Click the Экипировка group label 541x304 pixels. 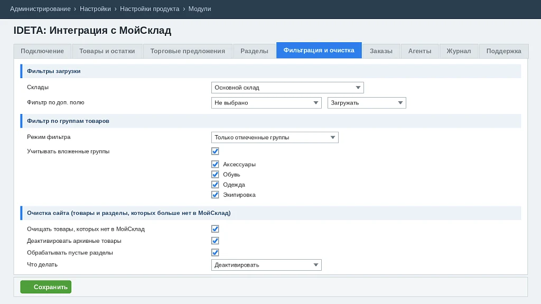(239, 195)
